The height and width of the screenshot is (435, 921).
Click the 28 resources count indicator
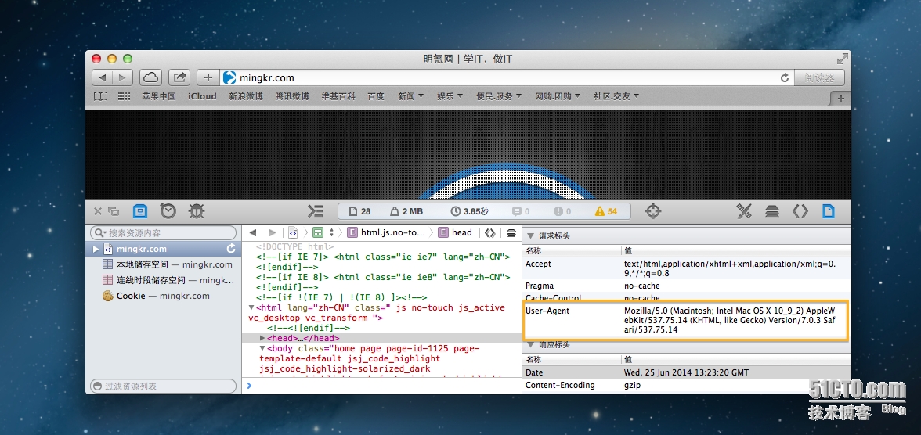[x=359, y=211]
